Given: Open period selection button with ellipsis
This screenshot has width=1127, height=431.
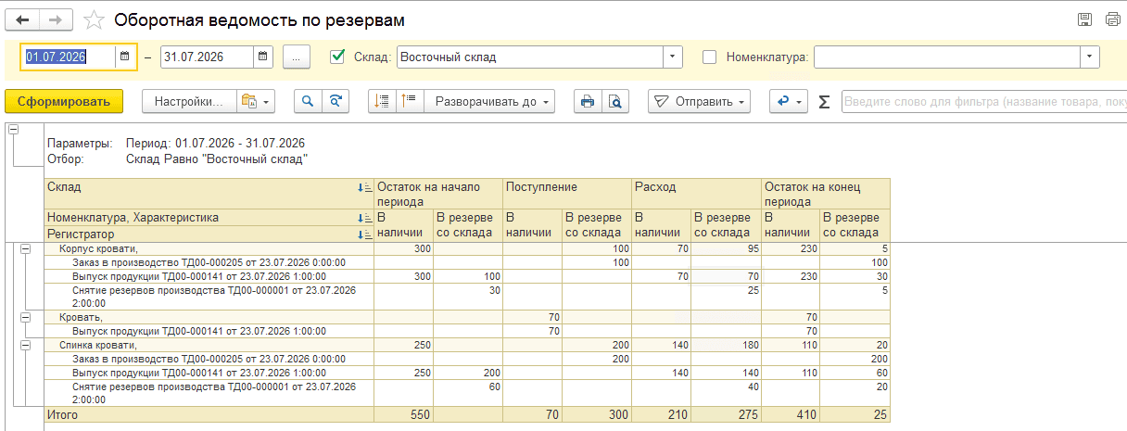Looking at the screenshot, I should (x=297, y=57).
